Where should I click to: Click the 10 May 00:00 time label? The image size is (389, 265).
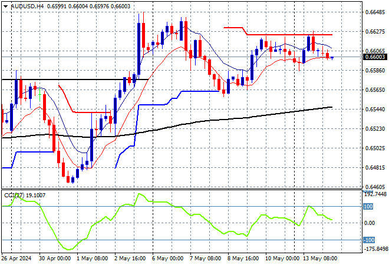click(282, 259)
